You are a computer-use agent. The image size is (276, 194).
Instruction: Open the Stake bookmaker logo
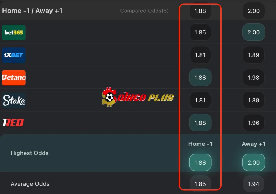click(14, 100)
